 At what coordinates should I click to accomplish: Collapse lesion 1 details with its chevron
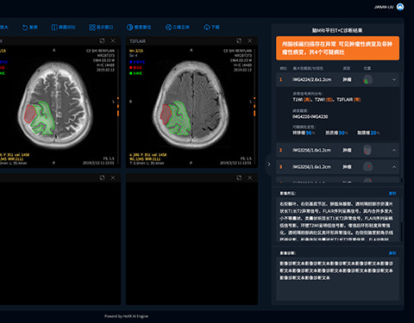(x=394, y=79)
